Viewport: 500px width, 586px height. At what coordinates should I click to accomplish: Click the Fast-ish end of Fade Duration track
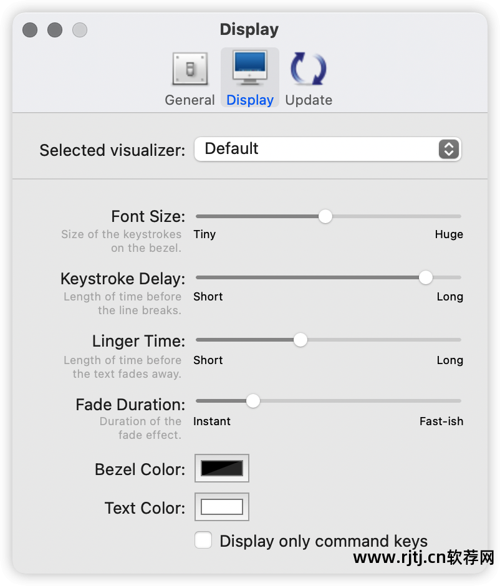[x=458, y=401]
